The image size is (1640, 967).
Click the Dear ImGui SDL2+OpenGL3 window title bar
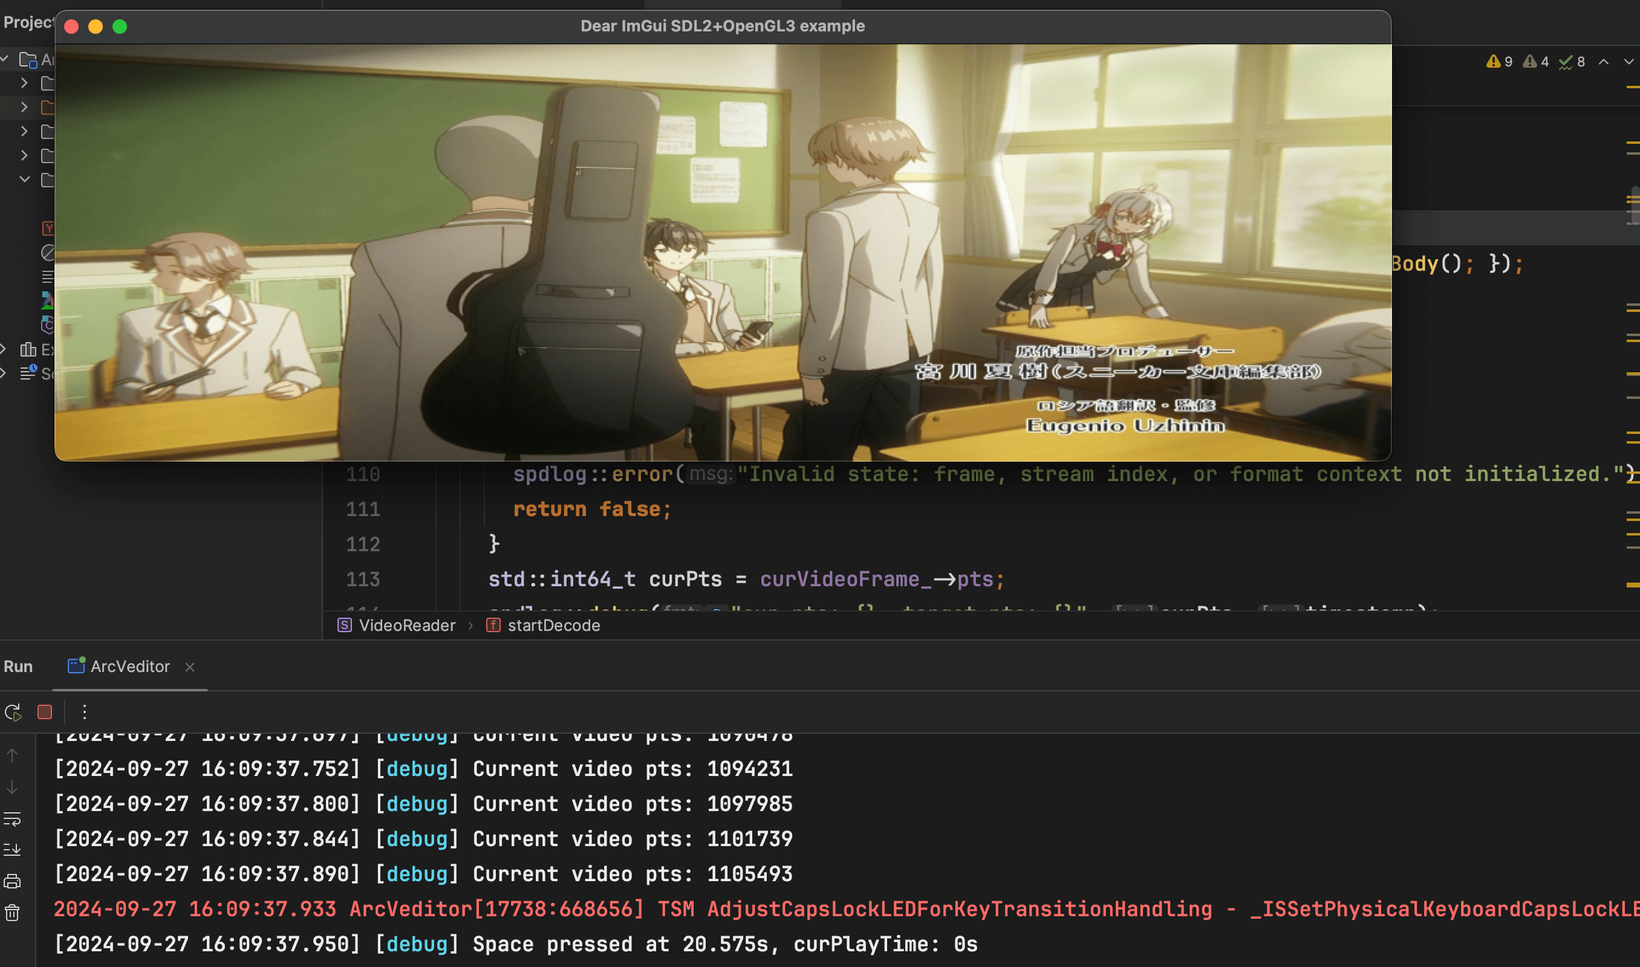pos(723,26)
